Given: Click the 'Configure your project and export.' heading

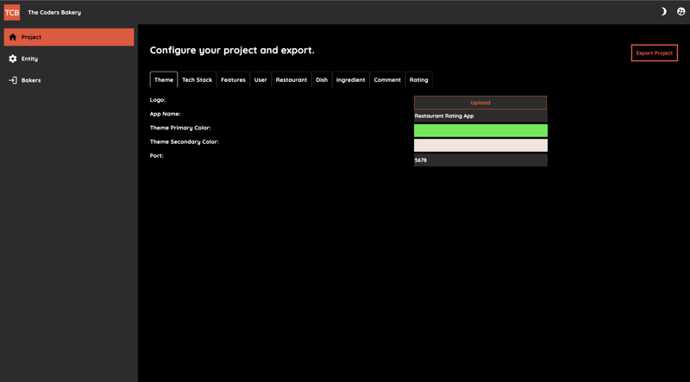Looking at the screenshot, I should 232,50.
